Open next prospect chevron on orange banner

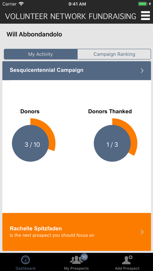point(142,232)
